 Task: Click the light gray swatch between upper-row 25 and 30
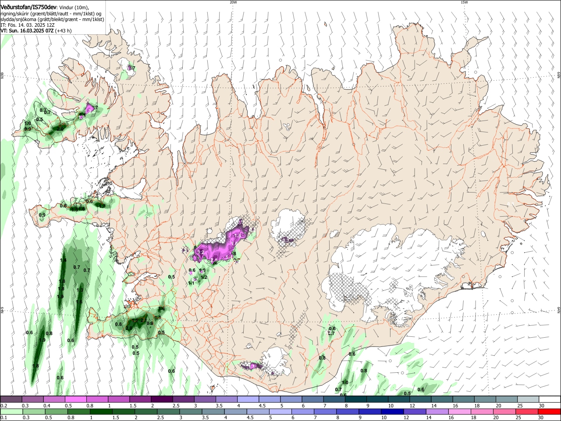point(528,400)
